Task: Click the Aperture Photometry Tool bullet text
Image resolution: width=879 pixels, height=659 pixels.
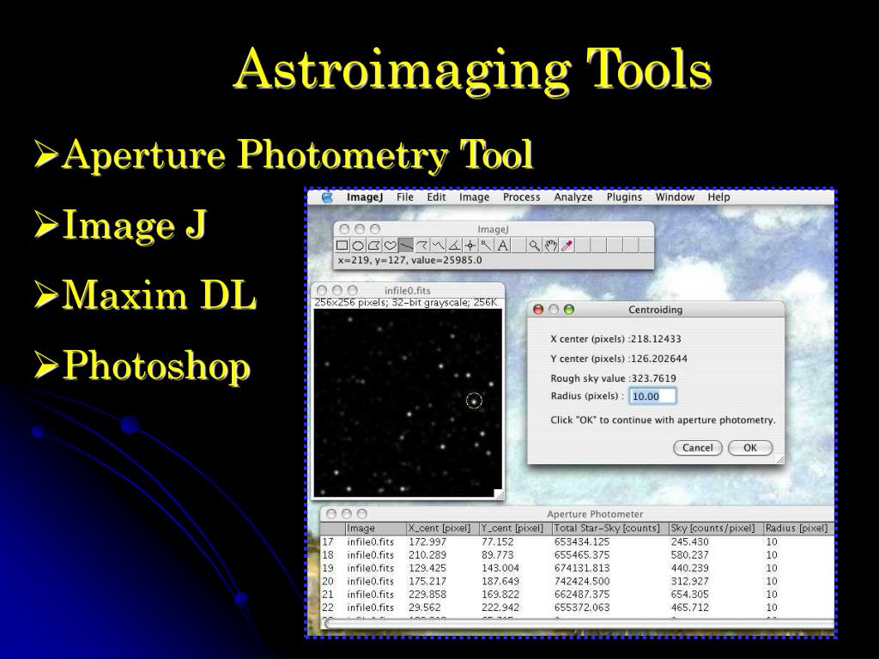Action: 297,154
